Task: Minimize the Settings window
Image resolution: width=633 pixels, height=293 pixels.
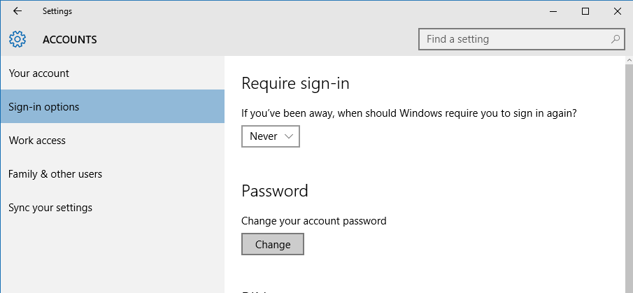Action: coord(553,11)
